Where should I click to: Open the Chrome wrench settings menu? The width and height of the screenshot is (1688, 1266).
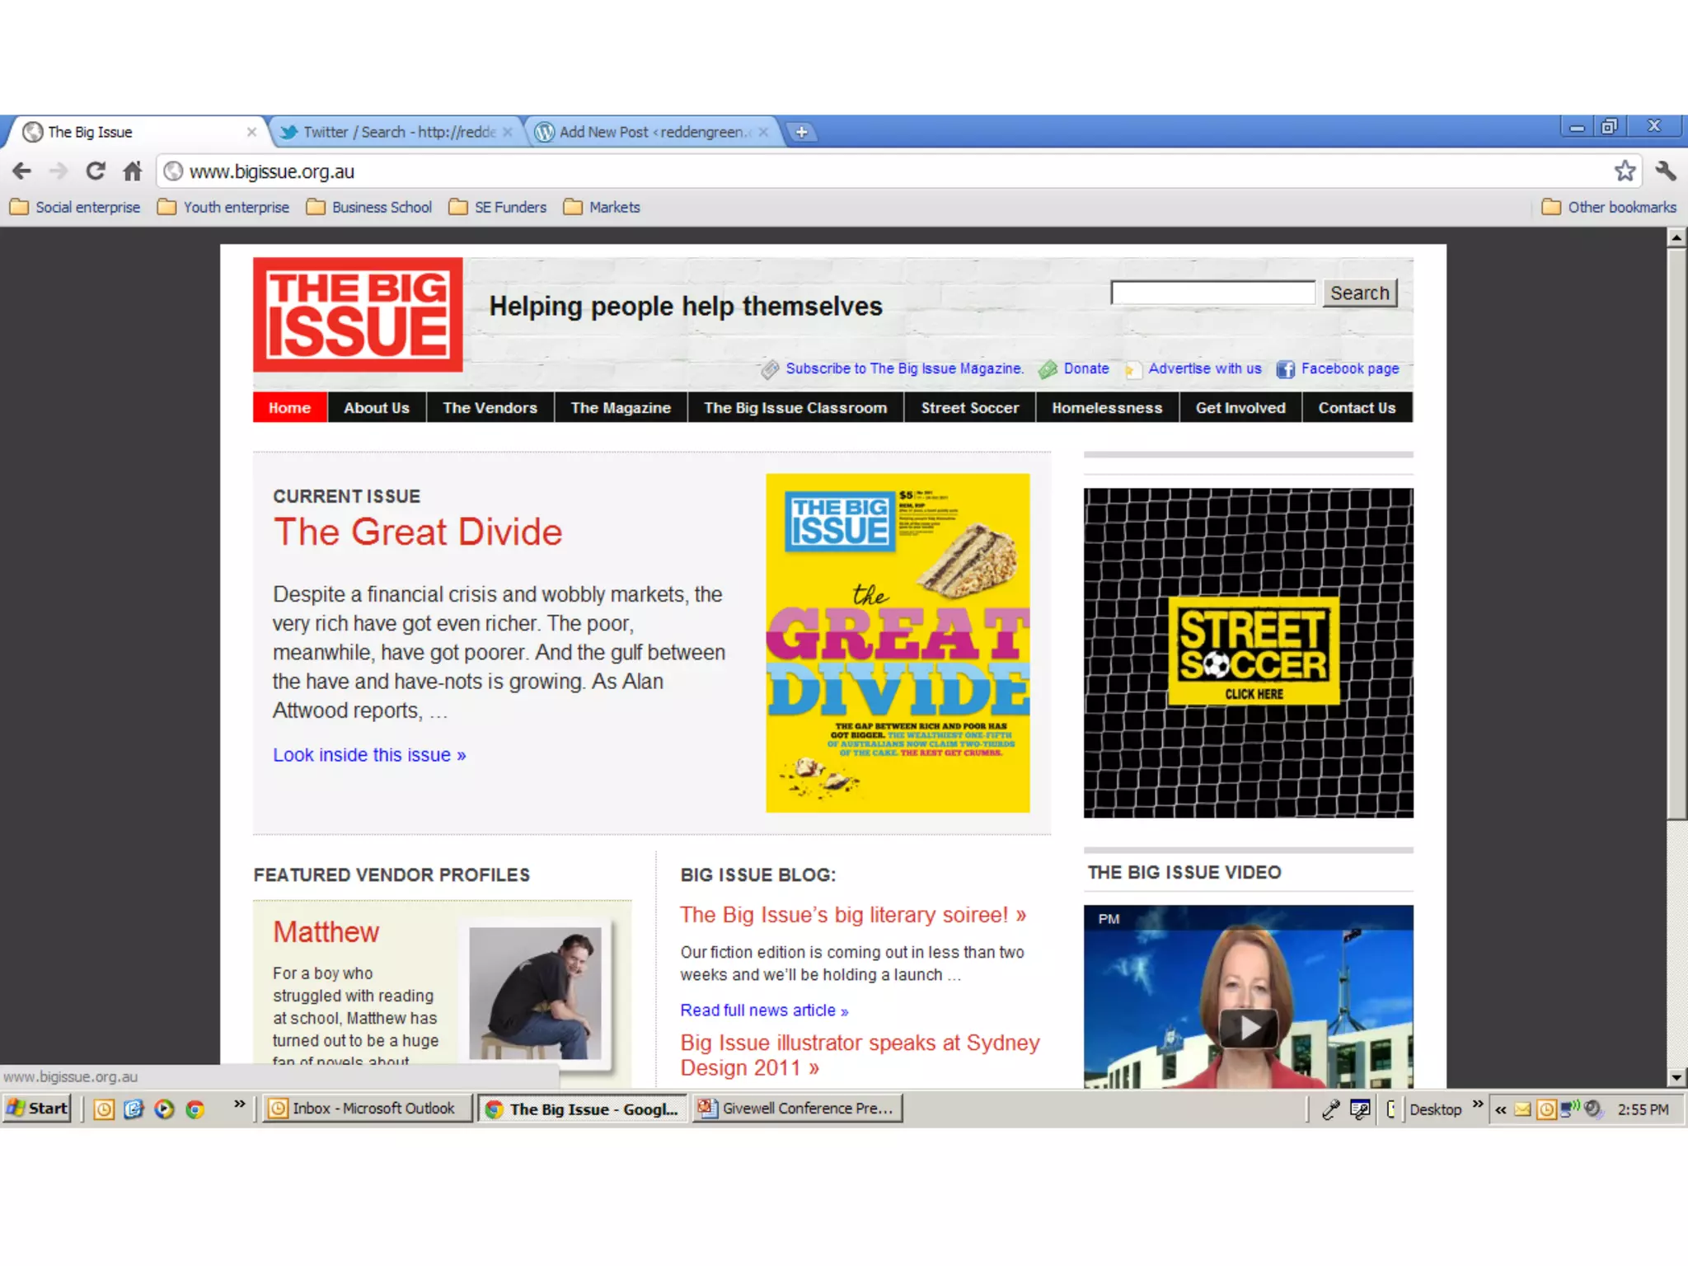click(x=1665, y=171)
